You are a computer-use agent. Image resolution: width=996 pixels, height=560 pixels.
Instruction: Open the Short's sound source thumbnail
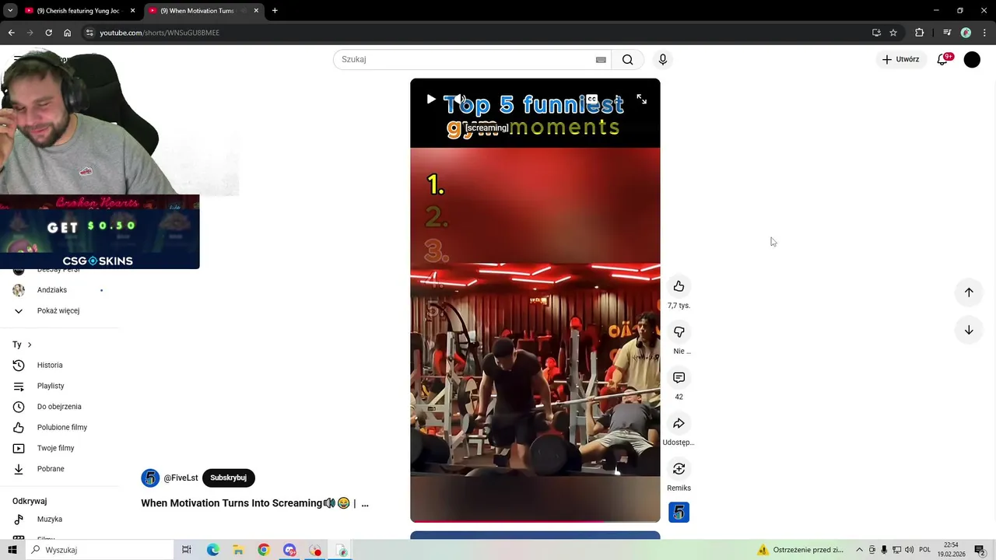click(x=679, y=513)
